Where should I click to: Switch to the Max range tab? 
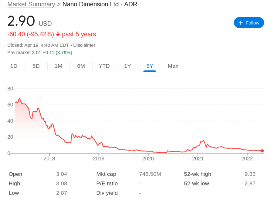pos(173,66)
